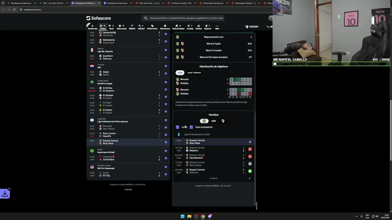Open the Voleibol sport category
392x220 pixels.
141,27
